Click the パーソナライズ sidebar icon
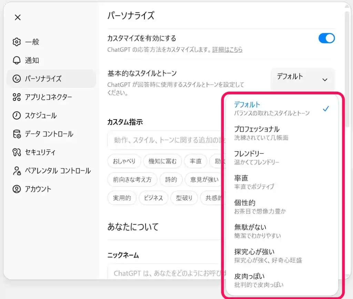Image resolution: width=353 pixels, height=299 pixels. (x=17, y=79)
